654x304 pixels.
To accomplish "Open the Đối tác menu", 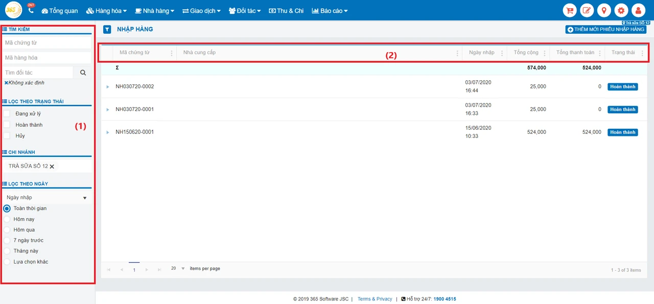I will click(x=244, y=11).
